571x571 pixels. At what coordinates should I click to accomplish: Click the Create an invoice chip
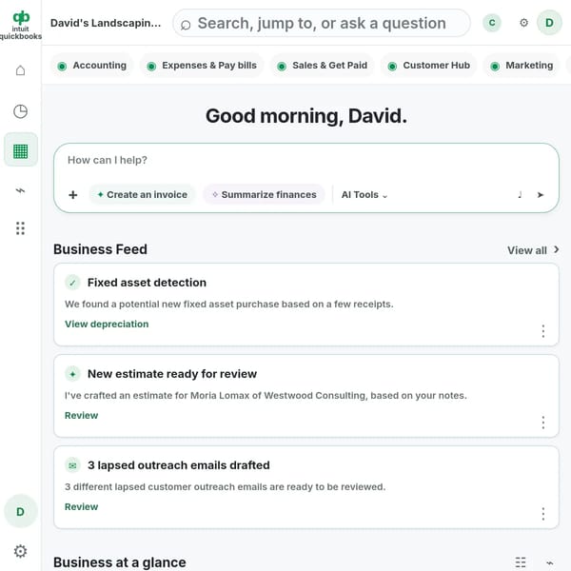(143, 195)
